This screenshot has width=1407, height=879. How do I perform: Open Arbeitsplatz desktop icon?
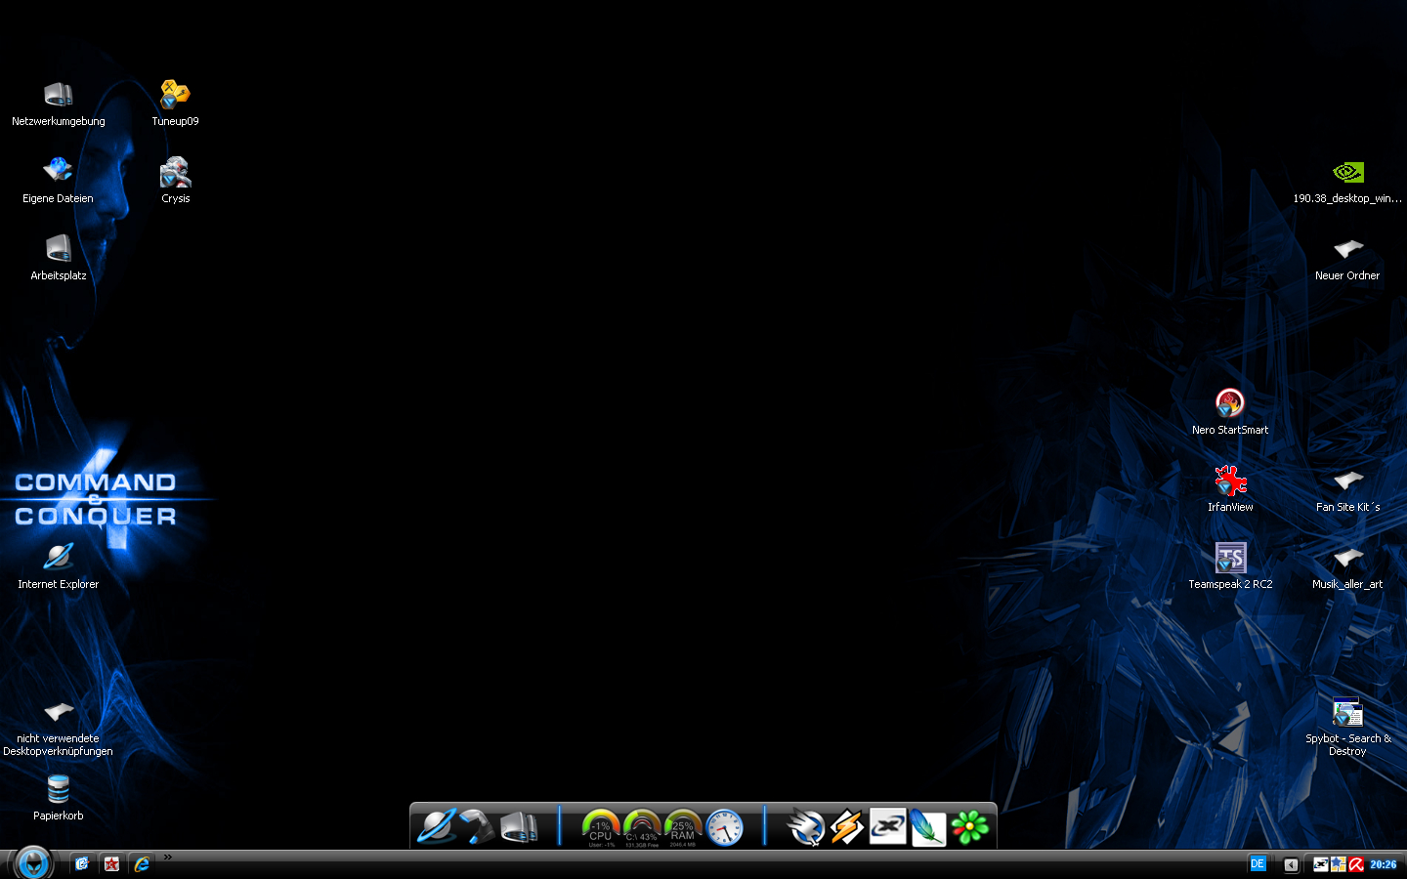59,258
